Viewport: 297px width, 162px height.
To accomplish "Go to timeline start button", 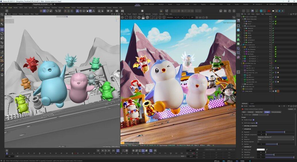I will coord(98,151).
